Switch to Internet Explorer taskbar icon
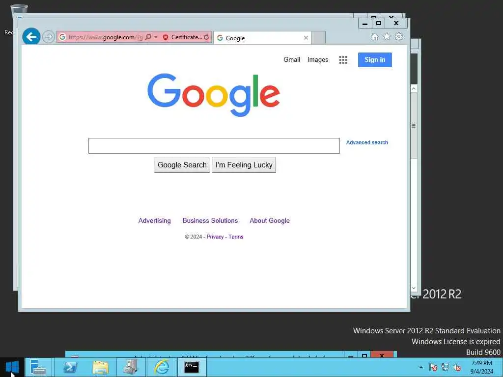 161,367
